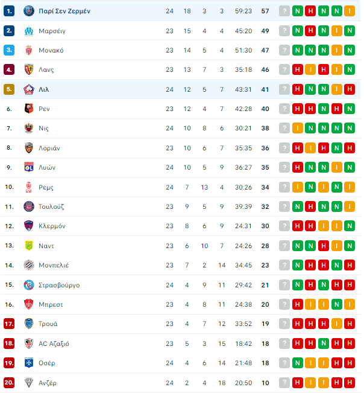Click the Lens club crest

click(29, 69)
